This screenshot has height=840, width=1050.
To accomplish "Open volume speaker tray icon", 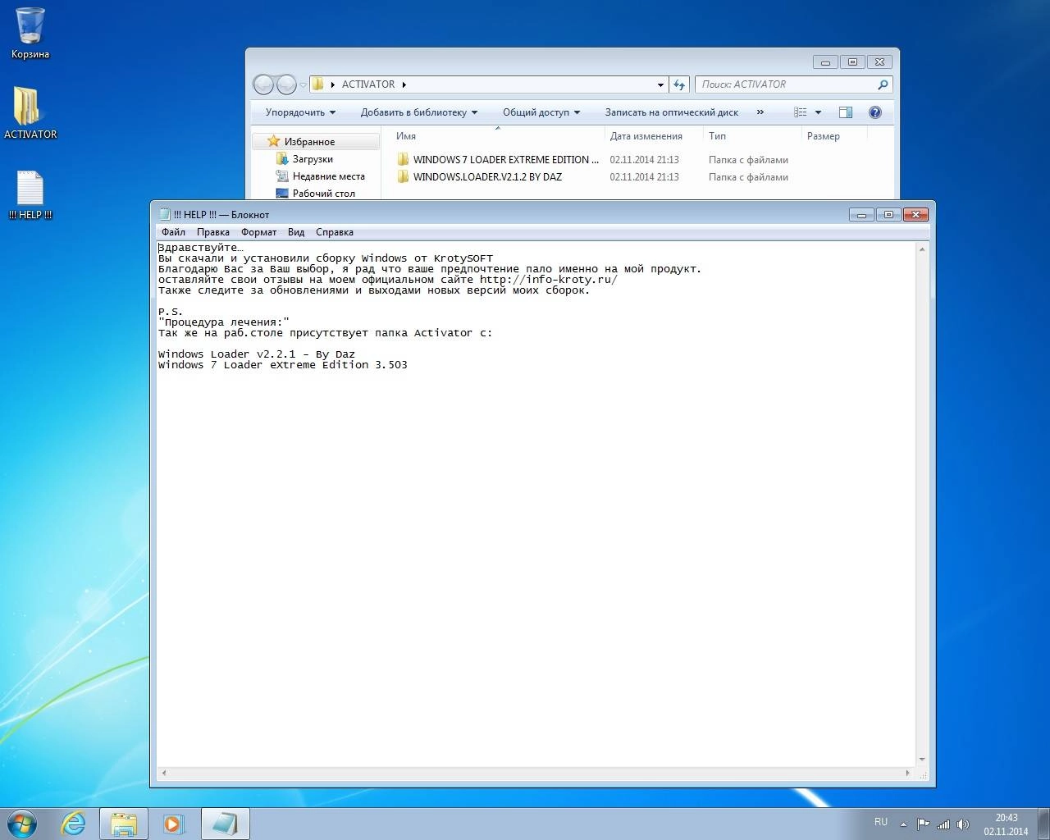I will click(x=963, y=824).
